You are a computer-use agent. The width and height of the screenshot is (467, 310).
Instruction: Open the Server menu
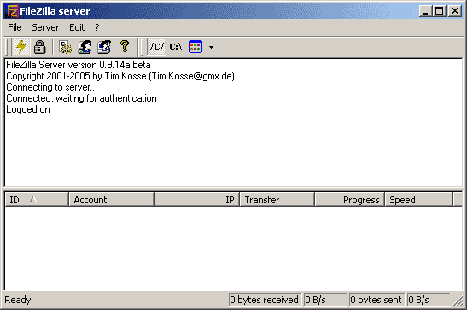[45, 27]
